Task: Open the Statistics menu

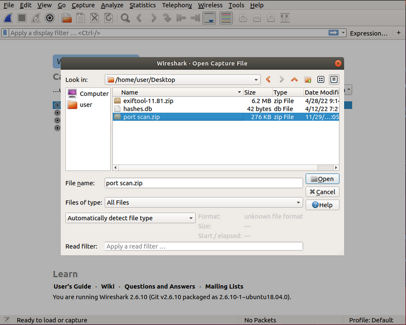Action: [143, 5]
